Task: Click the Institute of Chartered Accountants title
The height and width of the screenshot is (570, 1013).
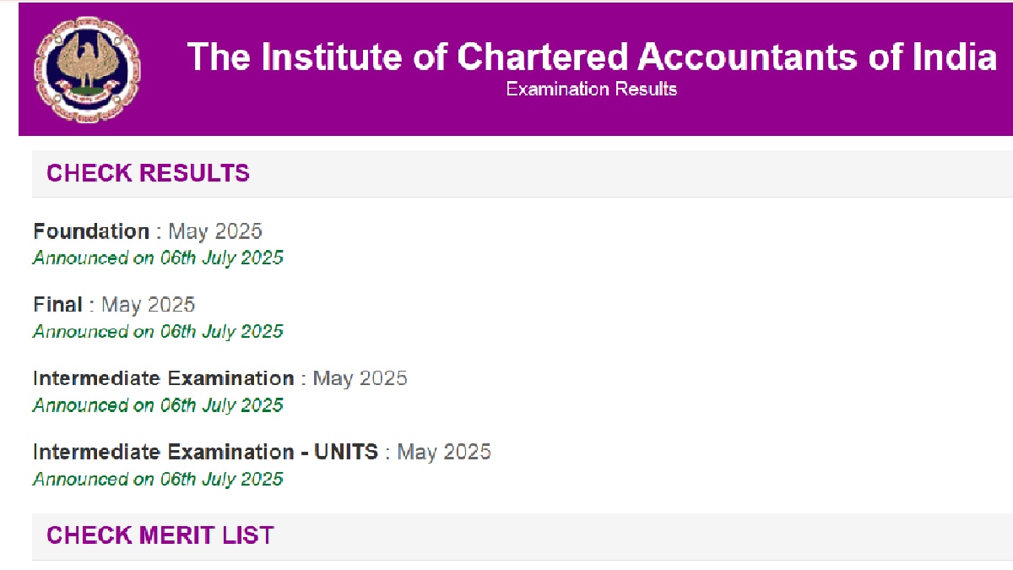Action: 592,57
